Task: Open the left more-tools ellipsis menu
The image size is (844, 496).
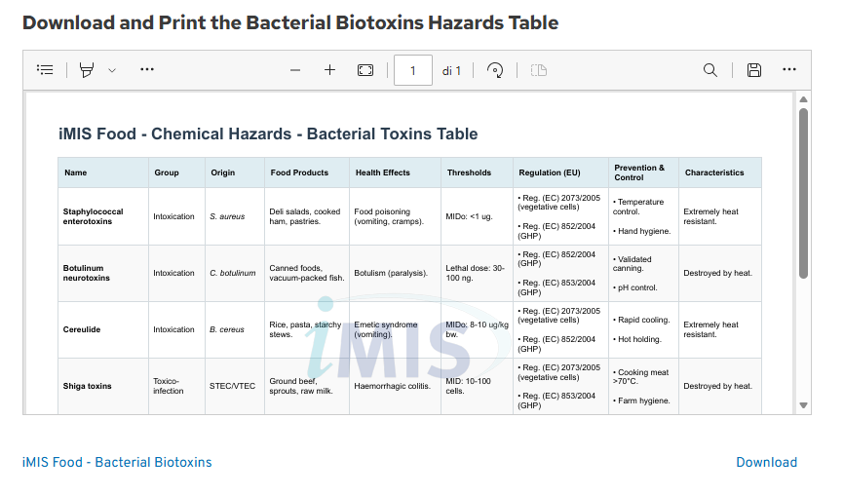Action: coord(147,70)
